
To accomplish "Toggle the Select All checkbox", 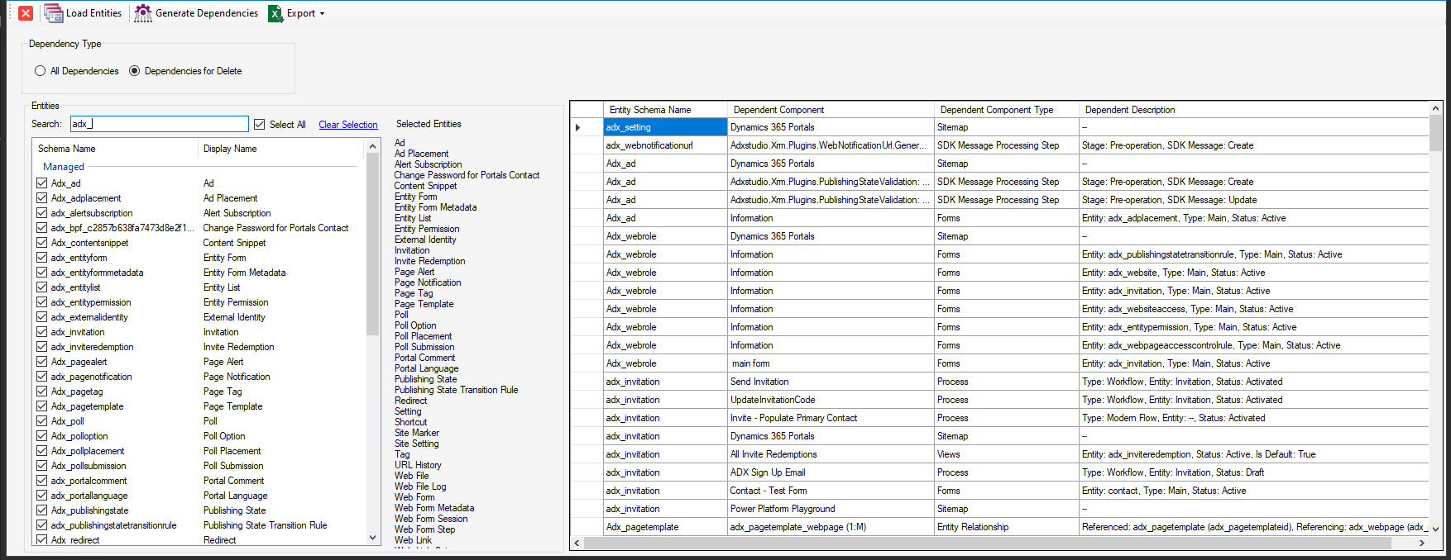I will (x=260, y=125).
